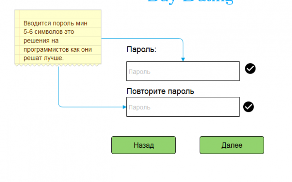Image resolution: width=292 pixels, height=182 pixels.
Task: Continue with the Далее button
Action: point(232,145)
